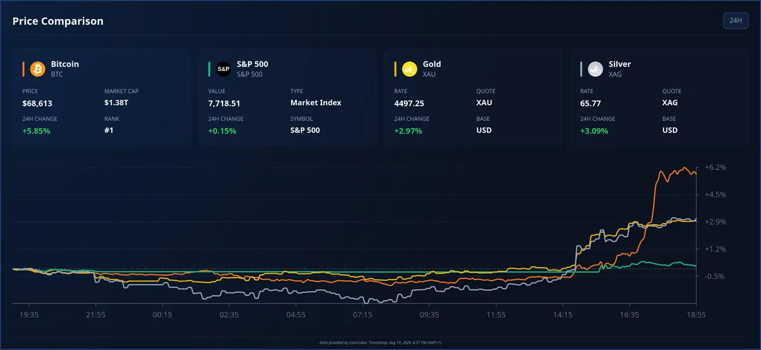Screen dimensions: 761x350
Task: Click Silver rate 65.77
Action: (590, 103)
